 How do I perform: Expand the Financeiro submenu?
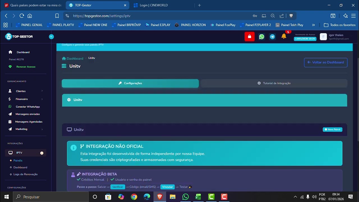point(42,99)
